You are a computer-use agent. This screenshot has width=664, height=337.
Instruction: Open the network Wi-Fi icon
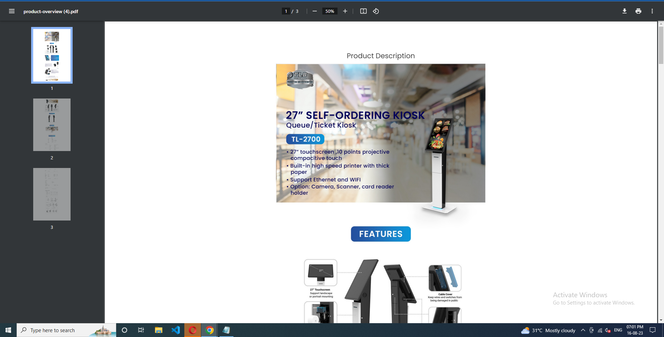[x=600, y=330]
